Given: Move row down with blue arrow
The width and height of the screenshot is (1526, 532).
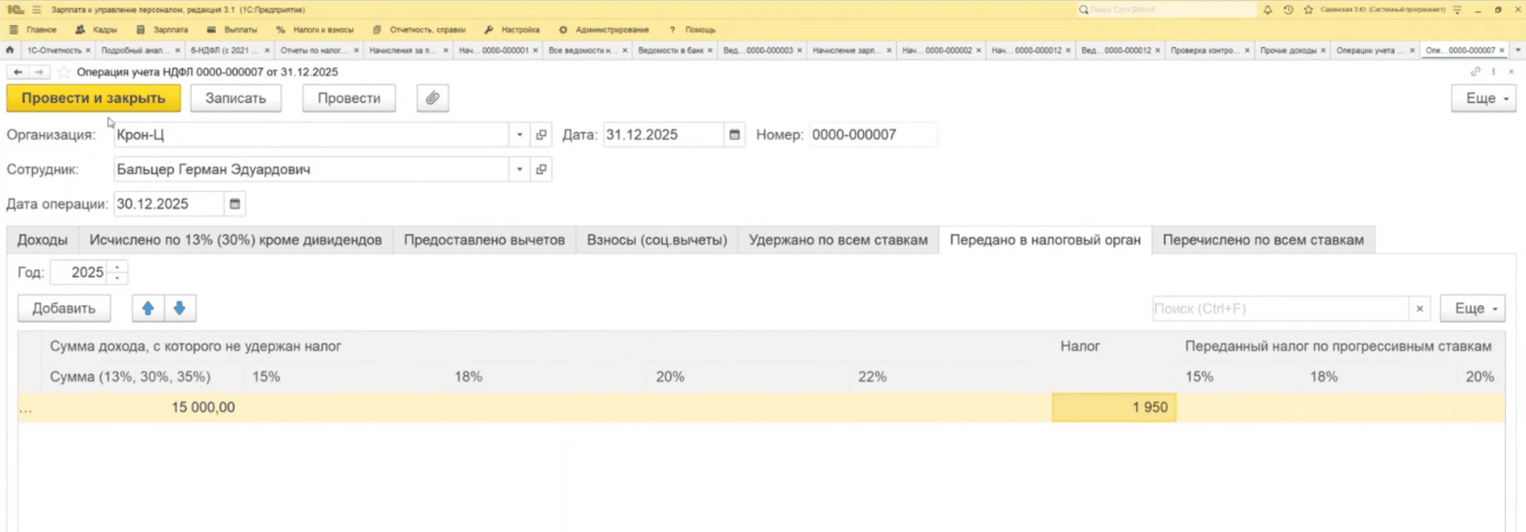Looking at the screenshot, I should (180, 308).
